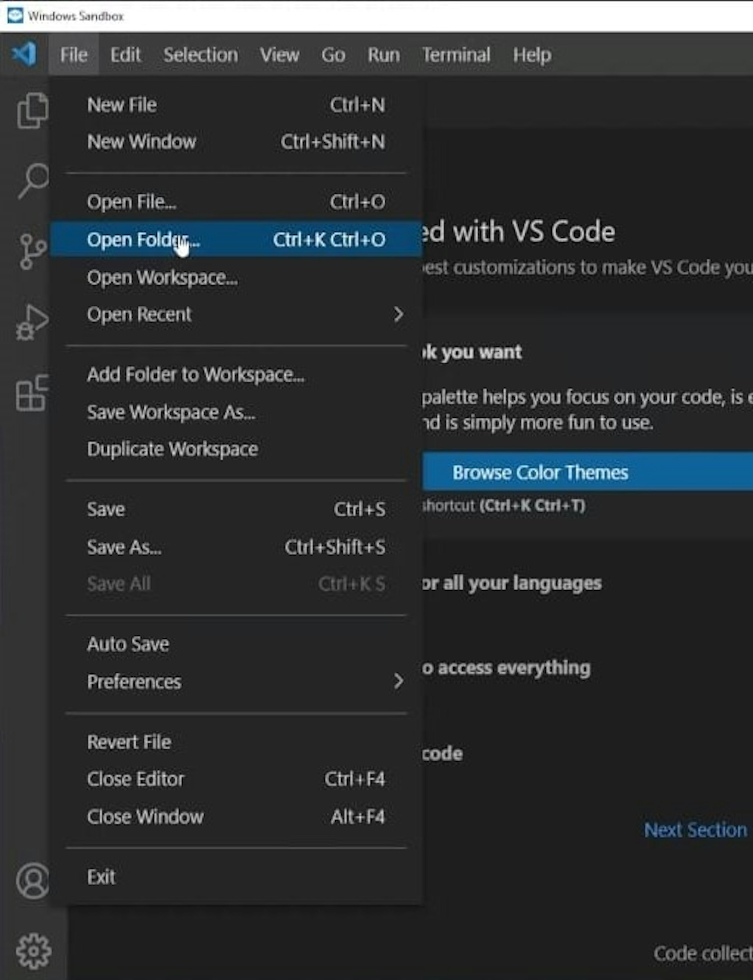The width and height of the screenshot is (753, 980).
Task: Open the Run and Debug icon
Action: (32, 322)
